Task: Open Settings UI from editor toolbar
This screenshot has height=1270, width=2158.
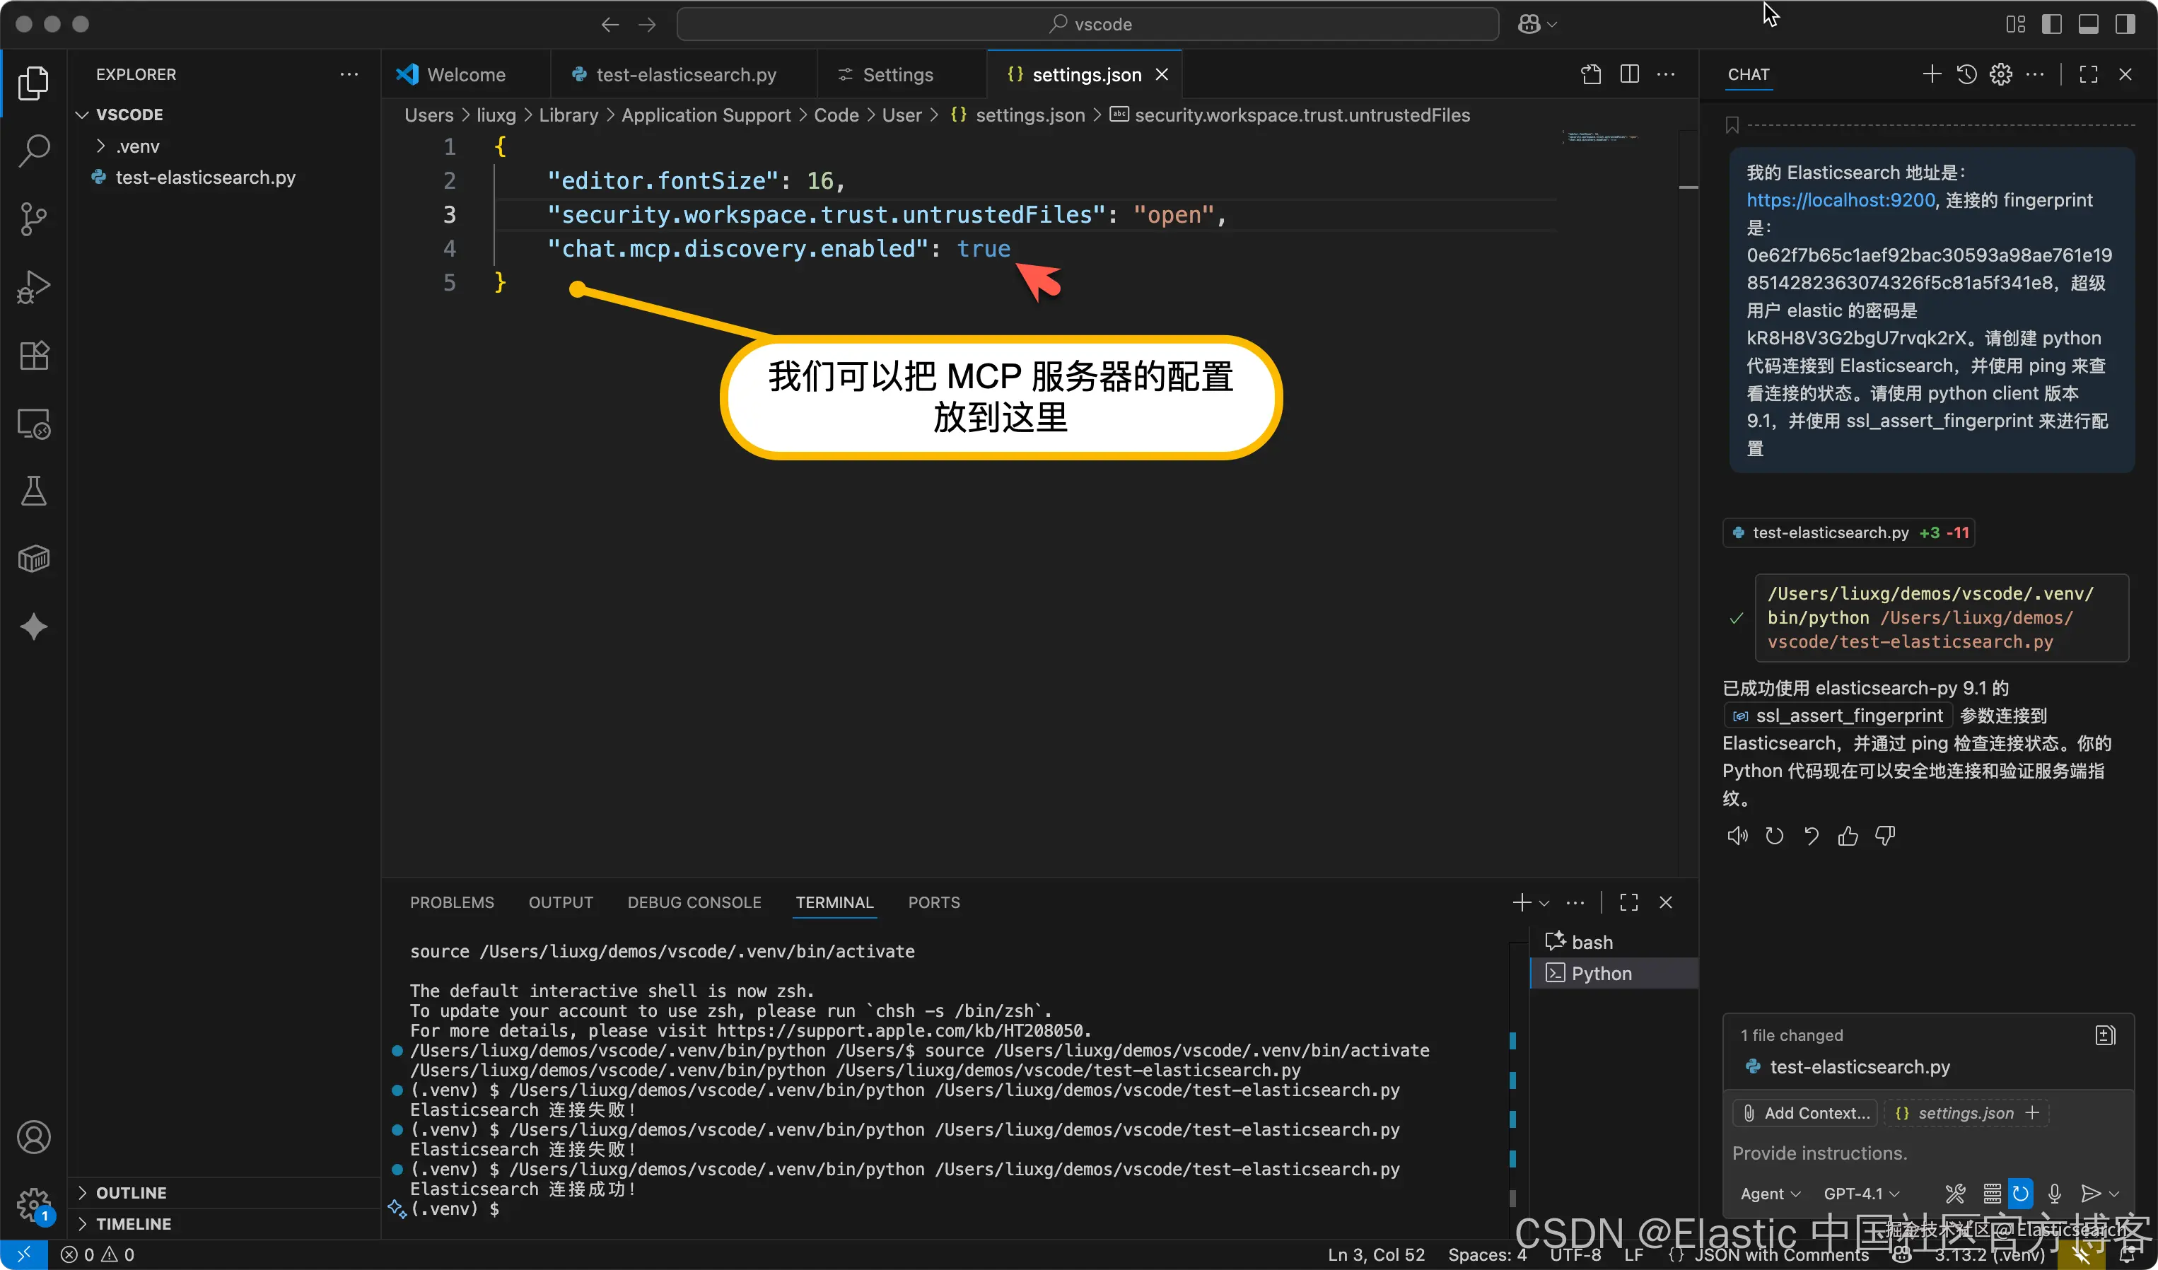Action: 1591,74
